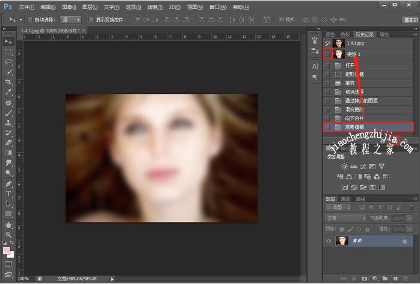Select the Eyedropper tool
420x284 pixels.
8,91
